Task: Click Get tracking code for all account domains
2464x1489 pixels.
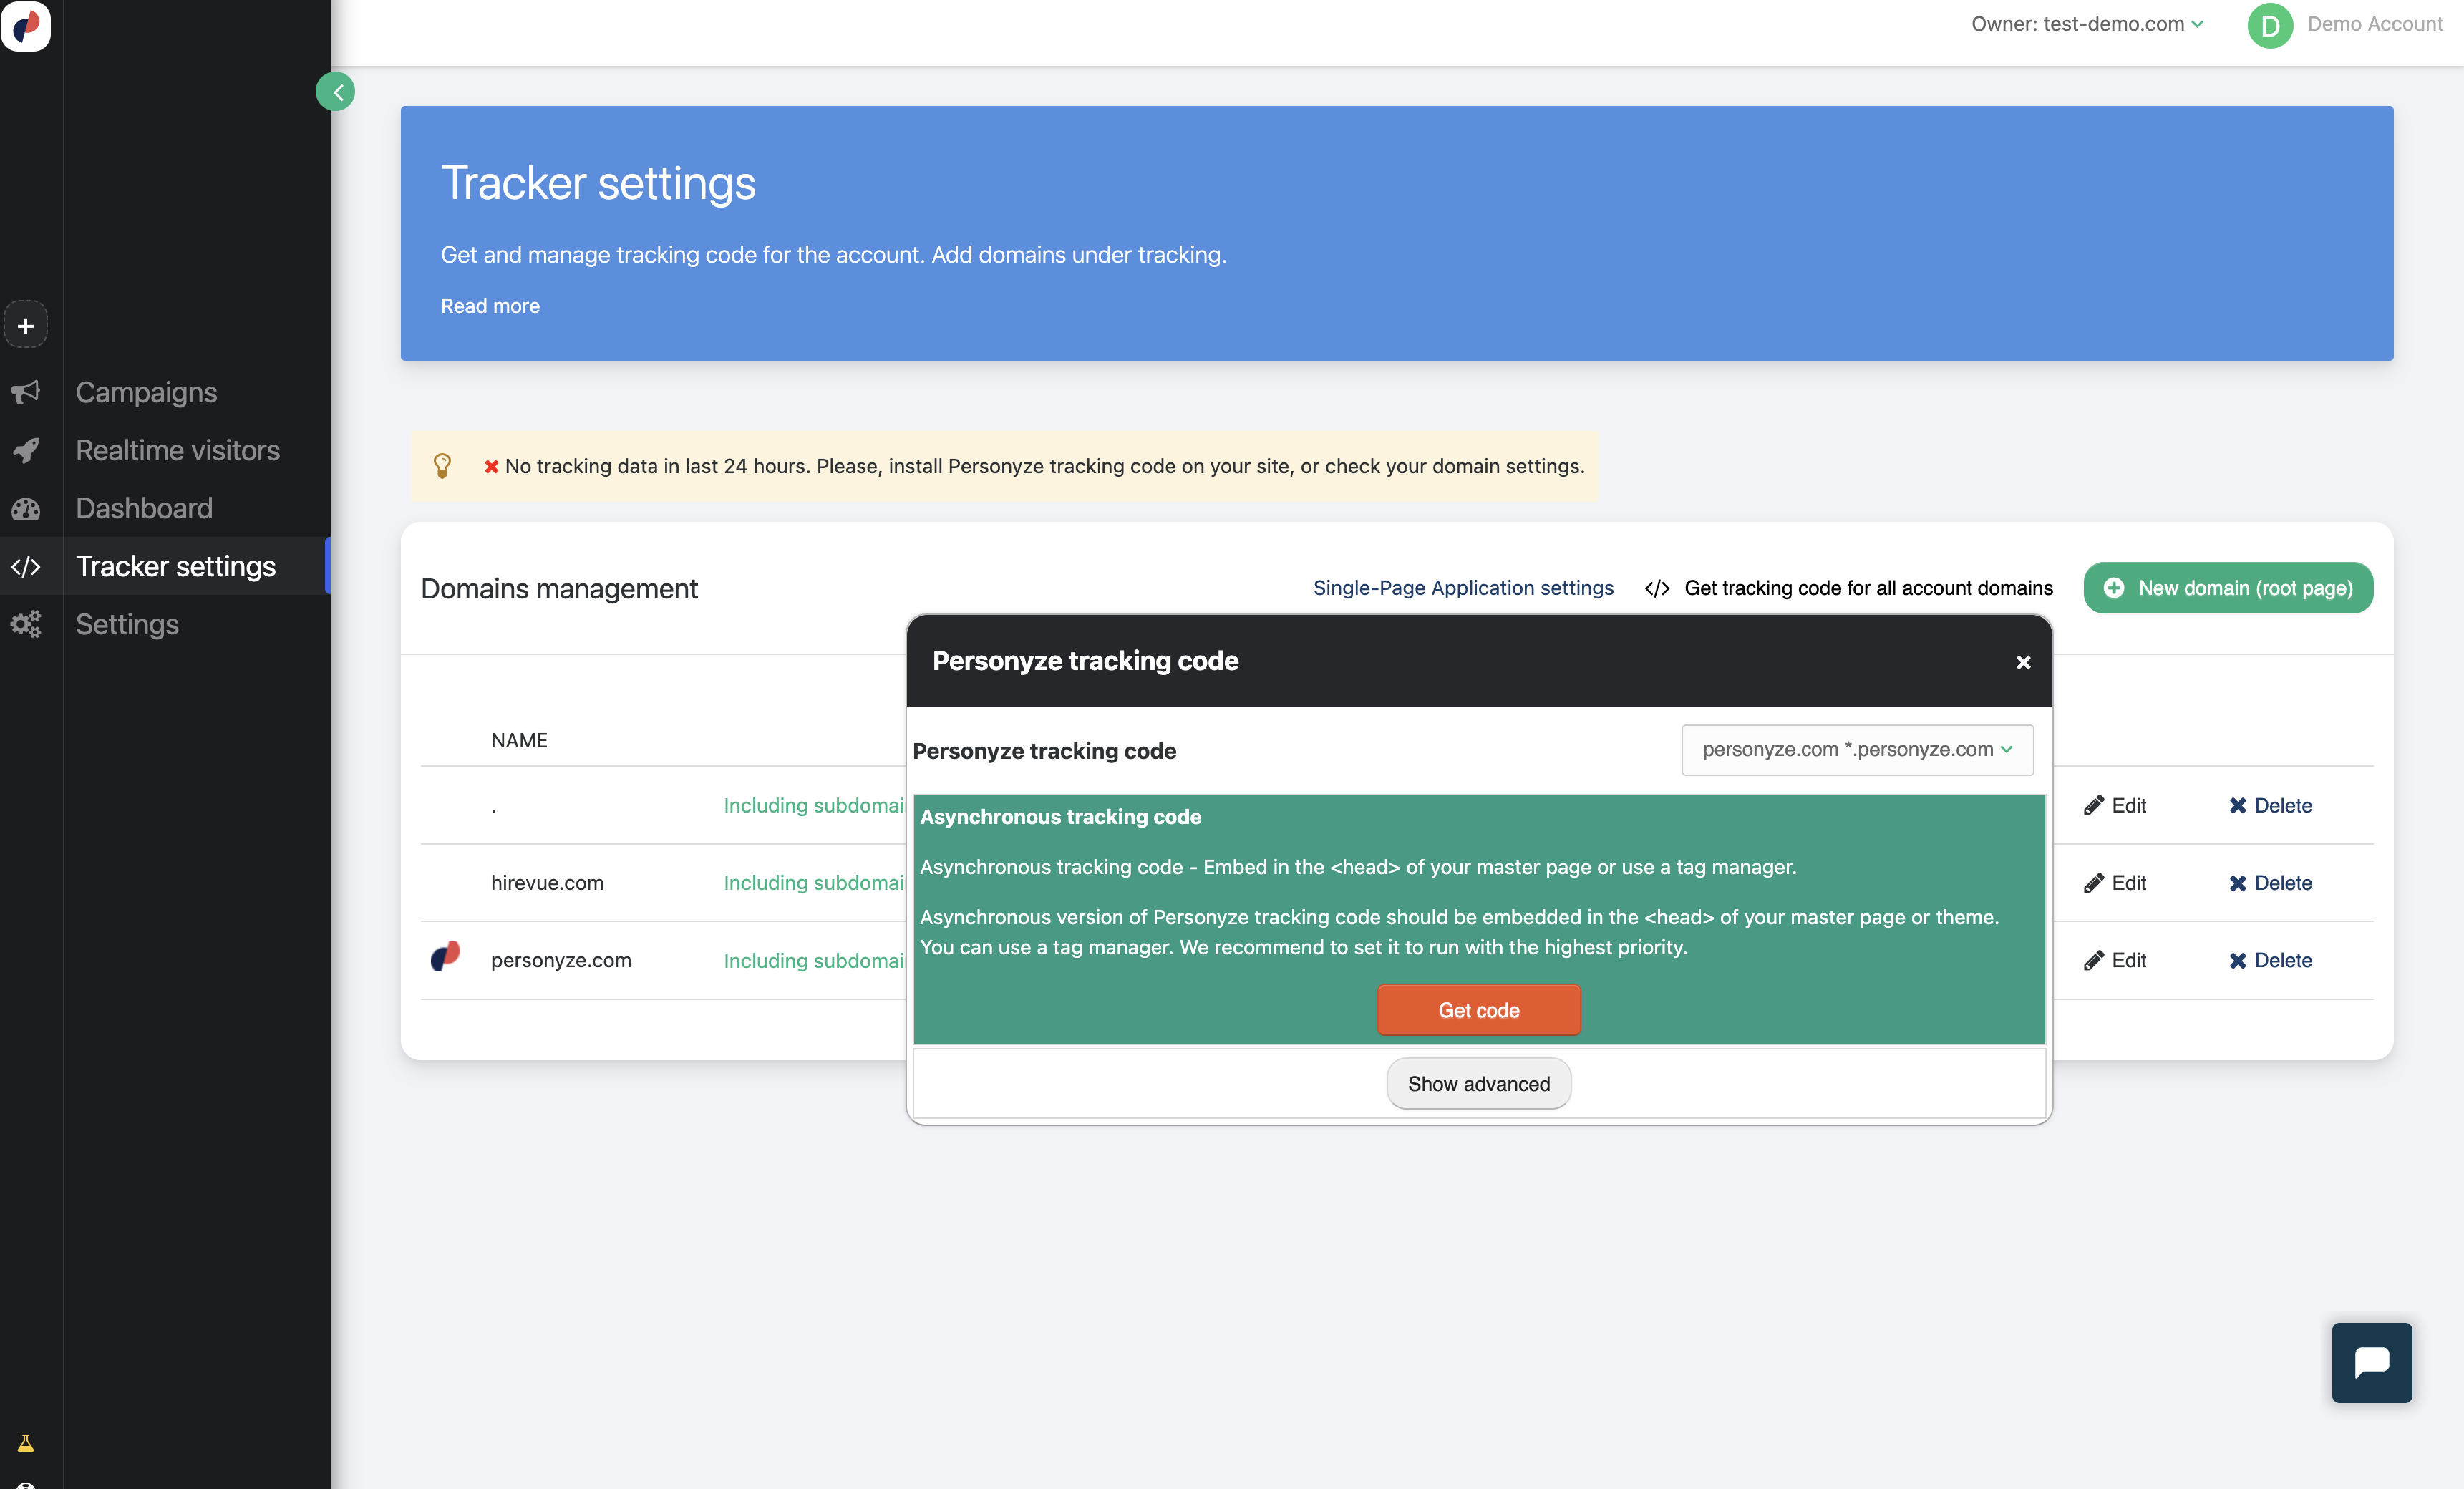Action: tap(1868, 588)
